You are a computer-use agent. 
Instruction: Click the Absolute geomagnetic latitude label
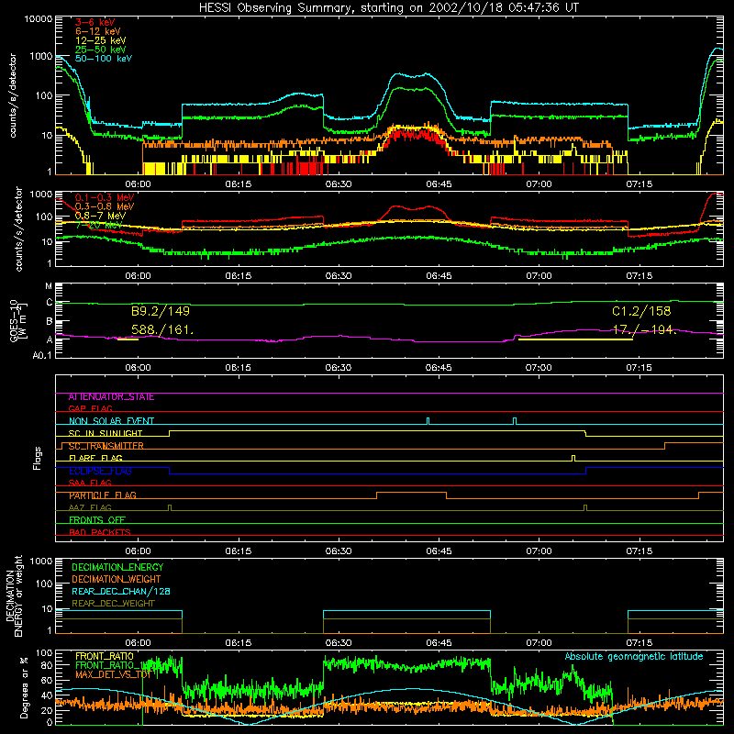click(x=634, y=657)
